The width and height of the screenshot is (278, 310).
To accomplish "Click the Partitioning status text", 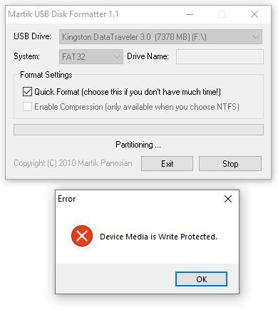I will pos(138,145).
